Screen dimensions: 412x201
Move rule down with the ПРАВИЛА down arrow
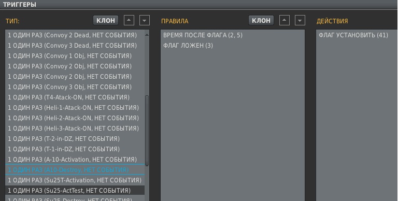pyautogui.click(x=300, y=20)
